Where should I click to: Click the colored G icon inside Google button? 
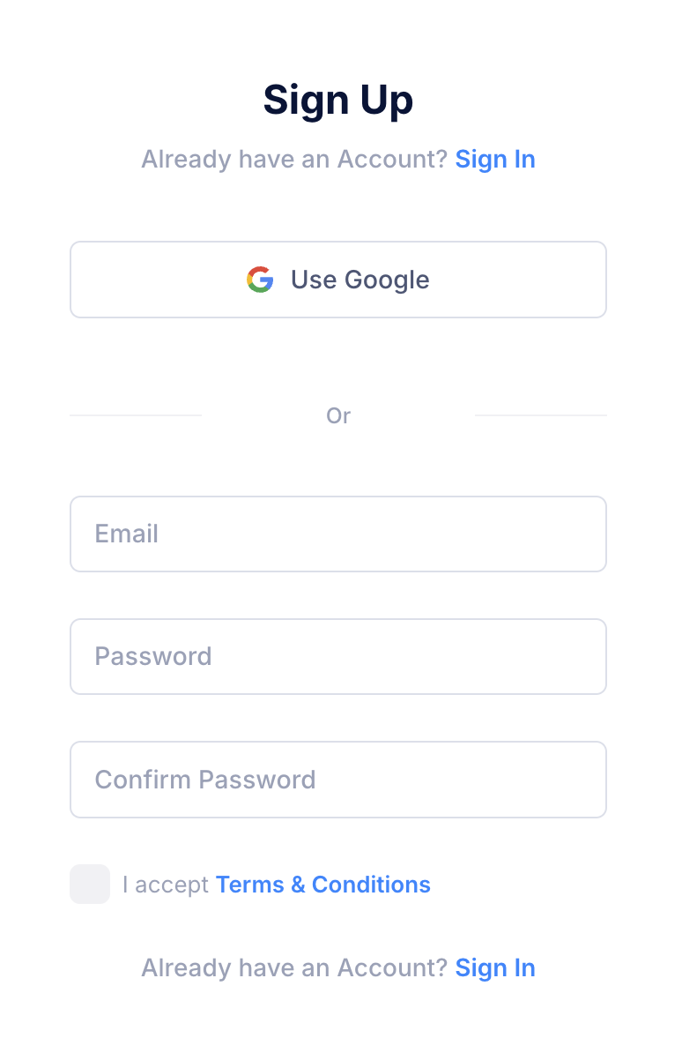tap(260, 280)
